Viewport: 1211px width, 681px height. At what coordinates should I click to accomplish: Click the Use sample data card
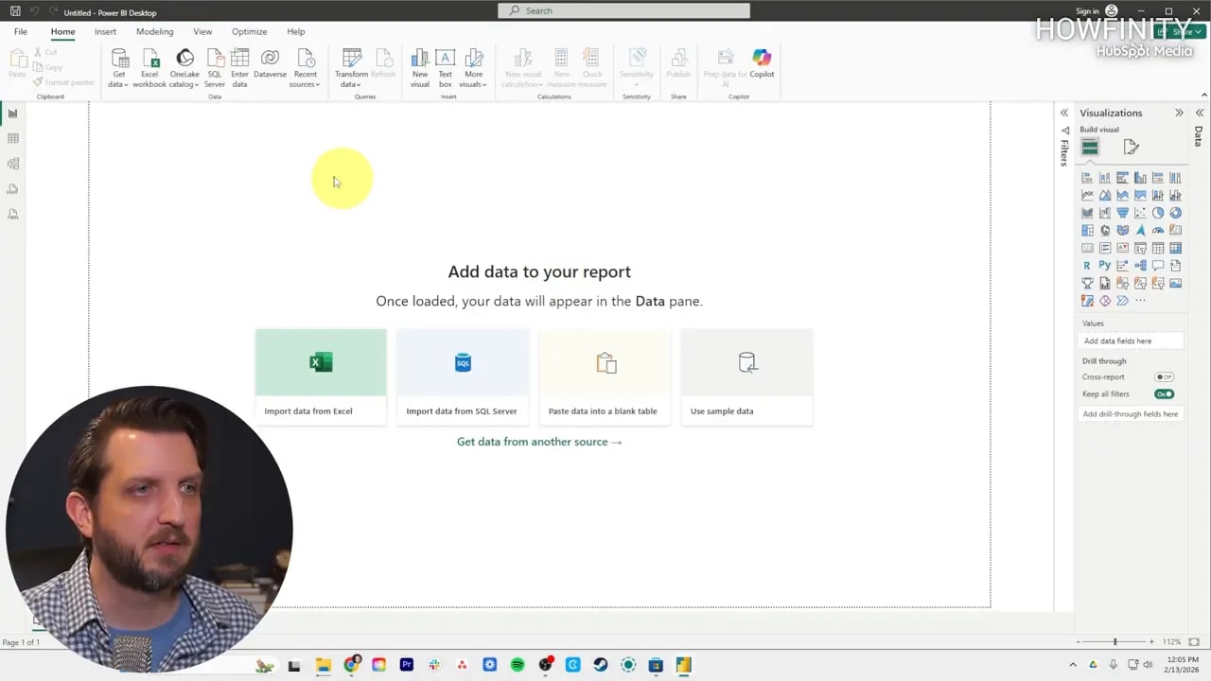(x=746, y=376)
